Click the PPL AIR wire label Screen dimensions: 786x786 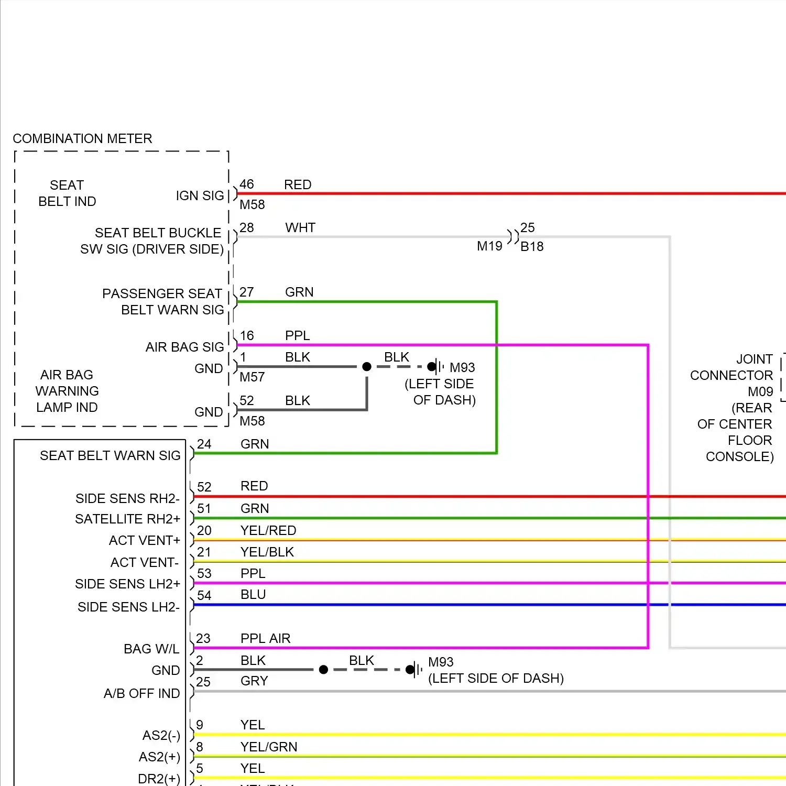[x=265, y=638]
